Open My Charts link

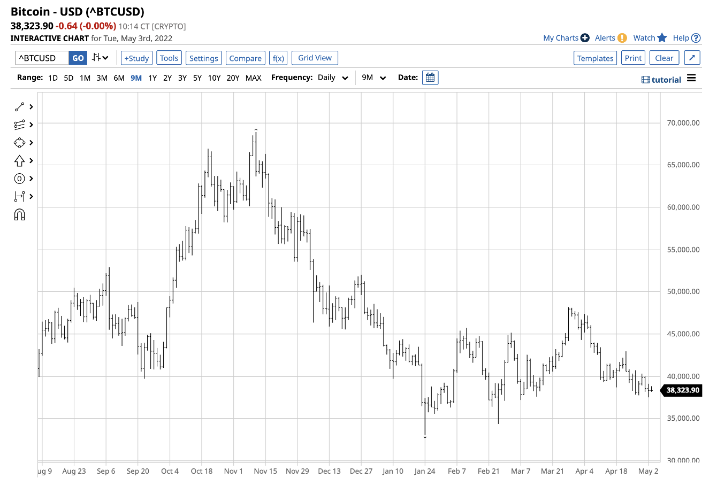coord(560,38)
